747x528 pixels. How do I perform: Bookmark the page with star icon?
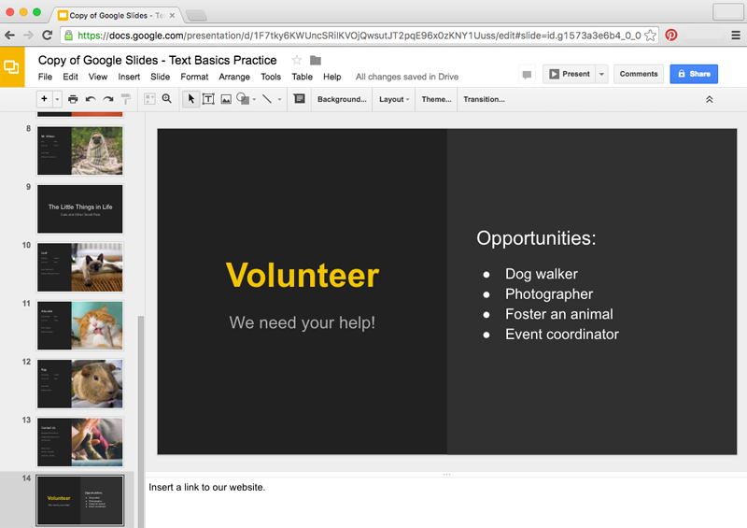coord(650,36)
